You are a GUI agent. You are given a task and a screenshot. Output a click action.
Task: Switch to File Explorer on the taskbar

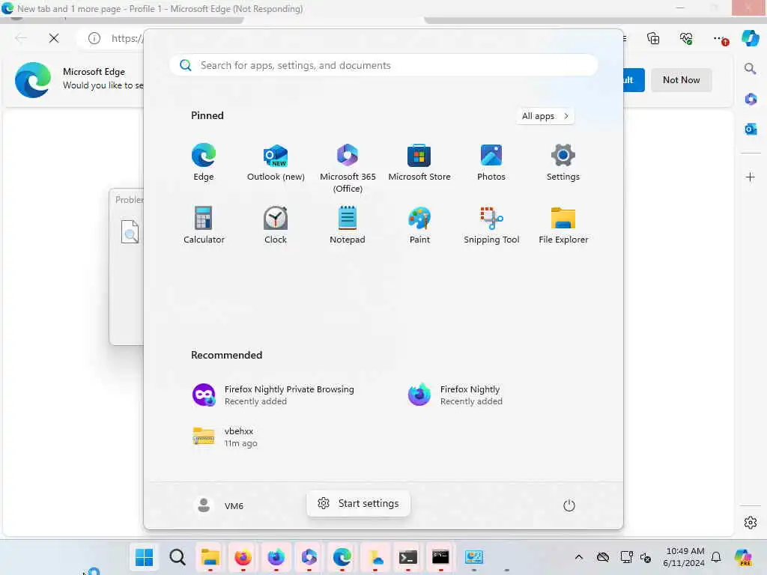pyautogui.click(x=210, y=557)
